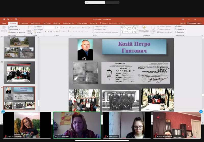Open the font name combo box

pyautogui.click(x=50, y=28)
